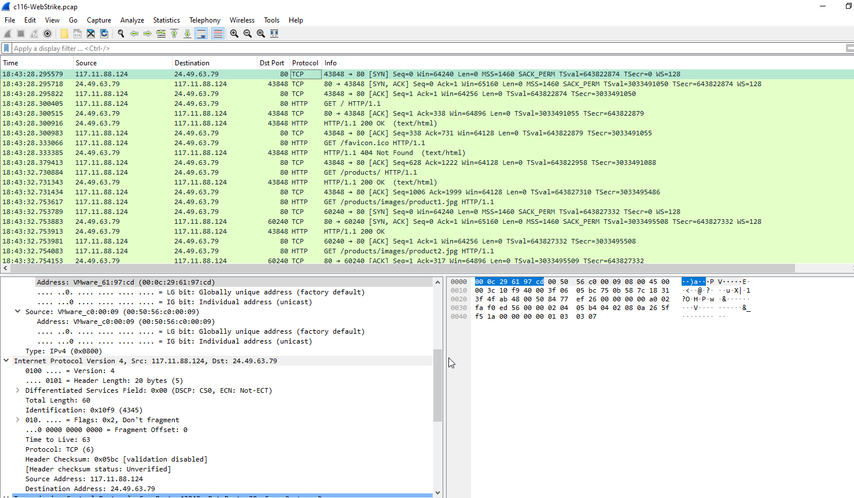Toggle auto-scroll during live capture
854x498 pixels.
(201, 34)
